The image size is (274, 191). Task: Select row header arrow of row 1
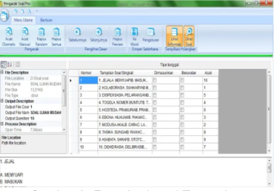pos(73,80)
